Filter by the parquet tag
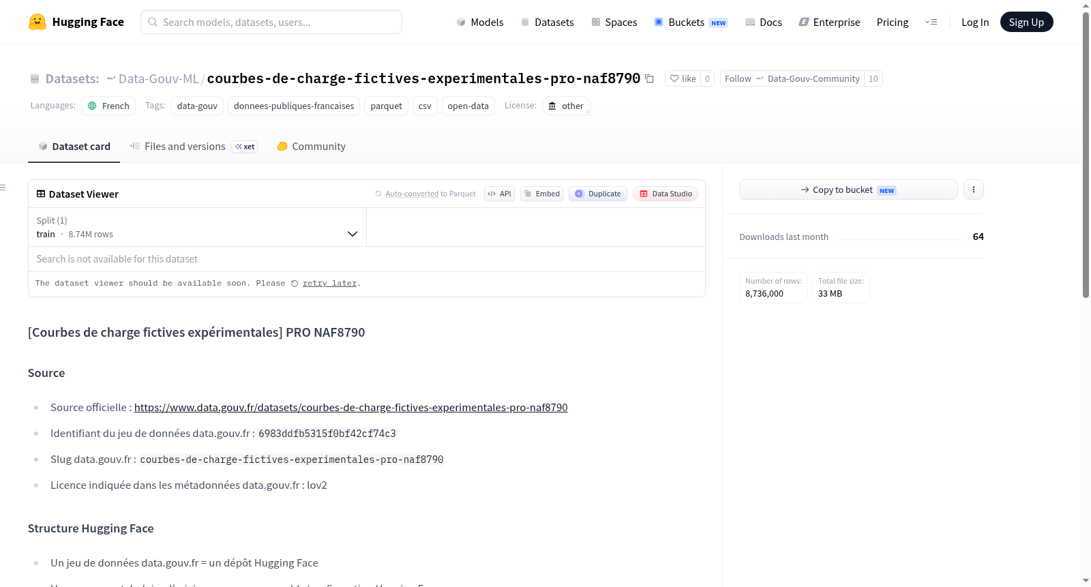 [x=387, y=106]
